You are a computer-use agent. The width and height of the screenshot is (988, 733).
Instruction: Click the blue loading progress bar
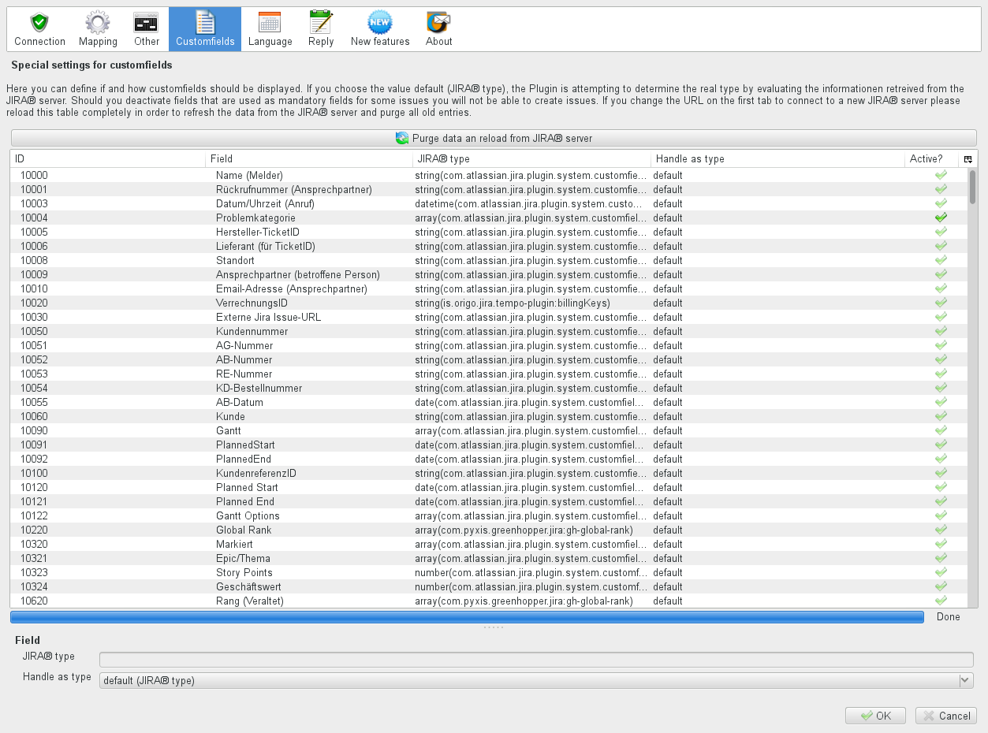(467, 617)
